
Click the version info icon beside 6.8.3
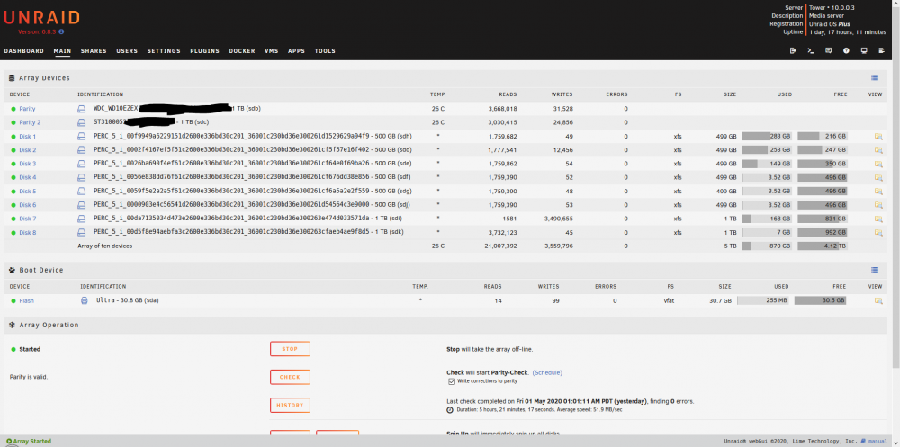[x=61, y=32]
